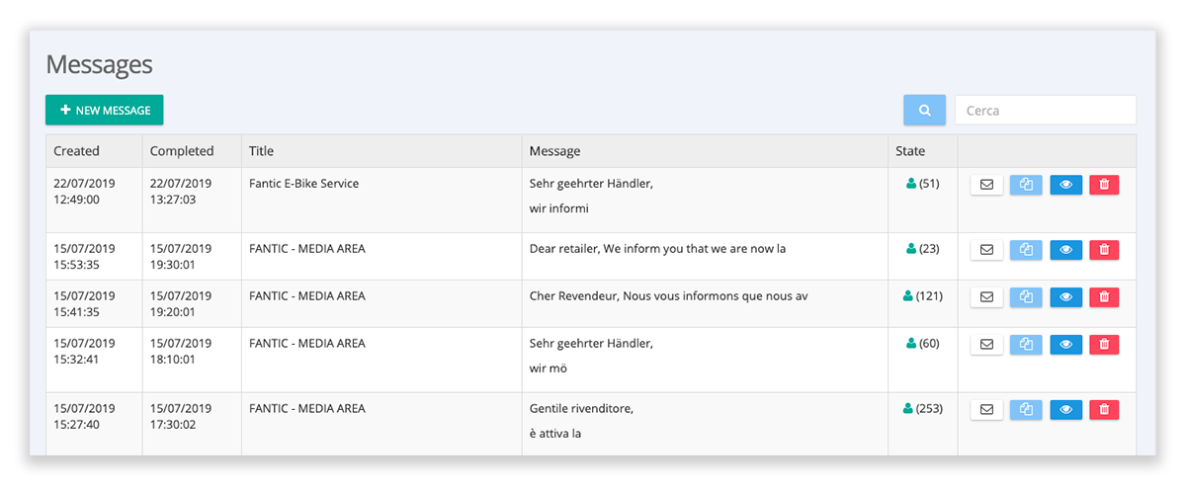The height and width of the screenshot is (492, 1186).
Task: Delete the Fantic E-Bike Service message
Action: [x=1104, y=185]
